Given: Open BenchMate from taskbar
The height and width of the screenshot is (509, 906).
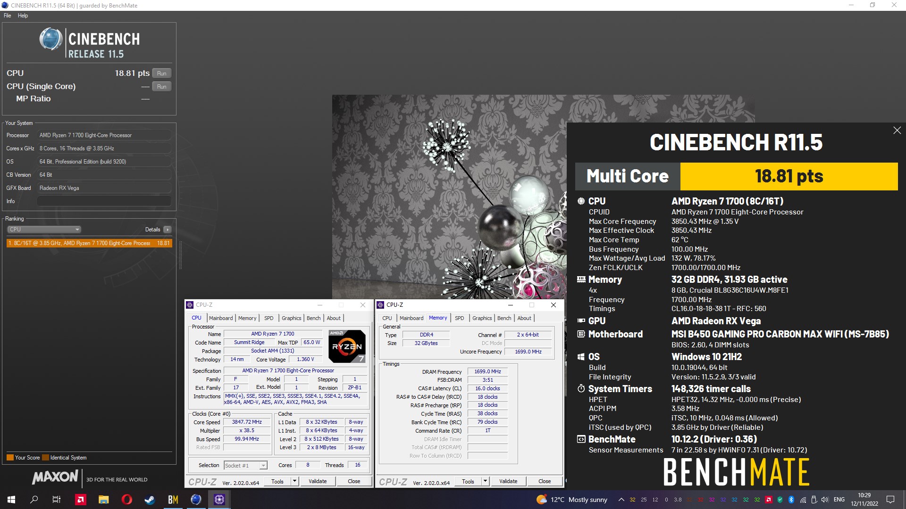Looking at the screenshot, I should click(x=173, y=500).
